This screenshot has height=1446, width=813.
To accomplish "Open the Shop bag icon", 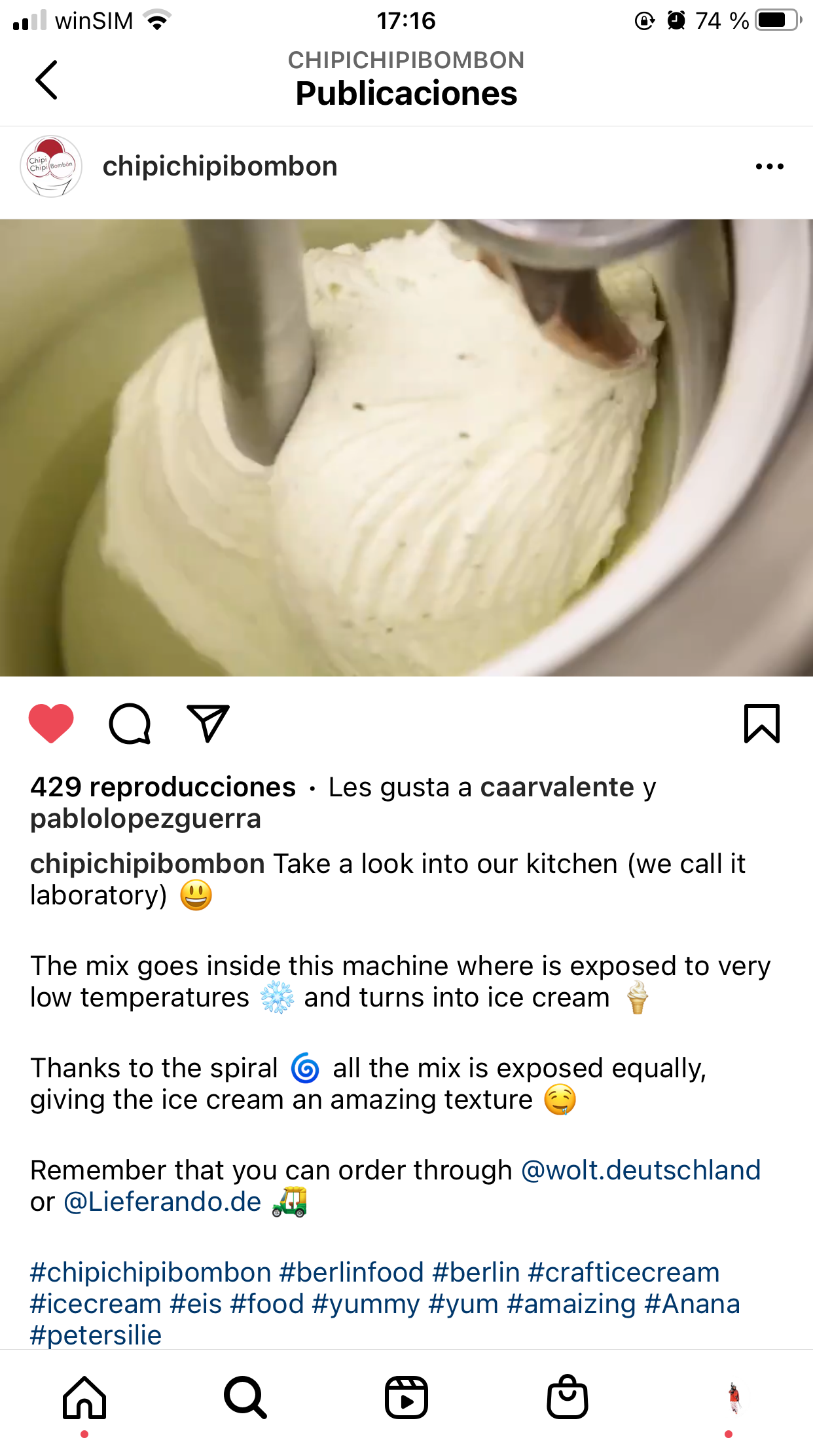I will coord(568,1398).
